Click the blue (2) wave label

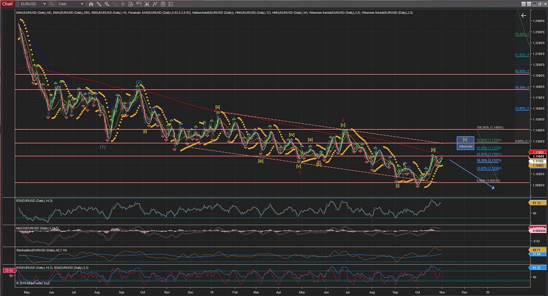click(139, 82)
